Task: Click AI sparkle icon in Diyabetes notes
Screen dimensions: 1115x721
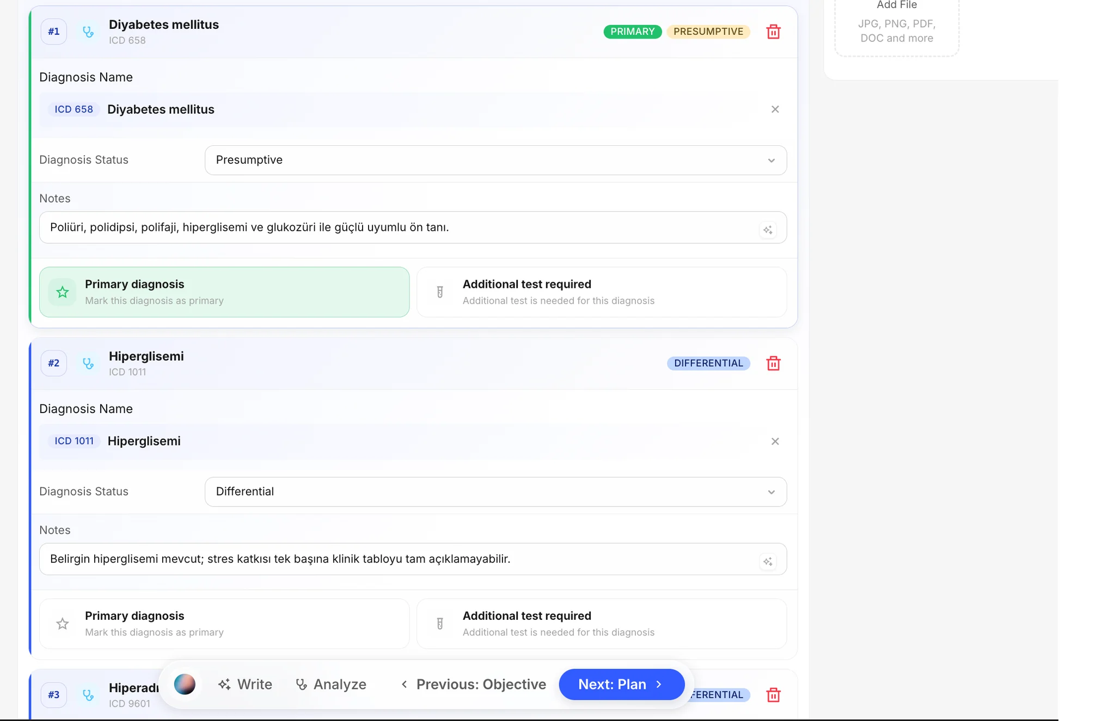Action: tap(768, 230)
